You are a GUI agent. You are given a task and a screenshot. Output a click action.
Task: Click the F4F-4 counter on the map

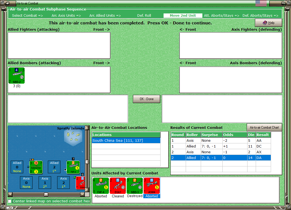(x=73, y=167)
